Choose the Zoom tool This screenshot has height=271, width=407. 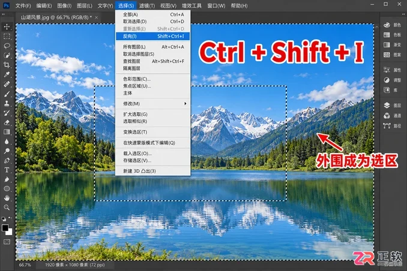click(7, 207)
